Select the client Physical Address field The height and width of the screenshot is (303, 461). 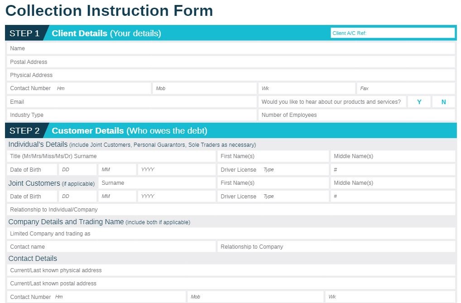(x=231, y=75)
